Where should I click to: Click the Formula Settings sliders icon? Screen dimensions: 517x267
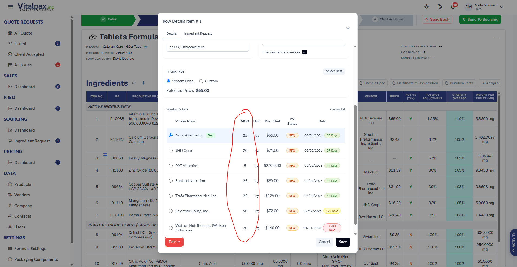[10, 248]
